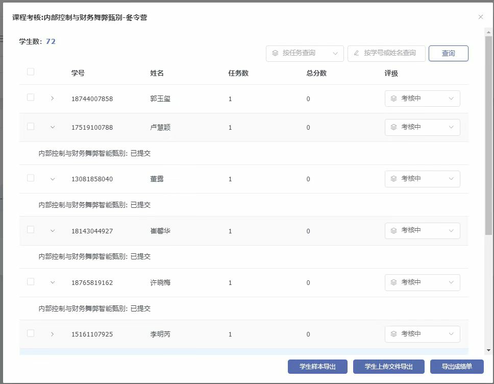Click the layers icon in task query box

275,53
